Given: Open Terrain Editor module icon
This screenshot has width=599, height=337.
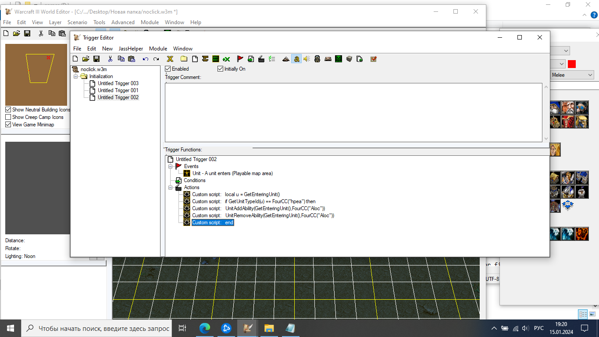Looking at the screenshot, I should coord(286,59).
